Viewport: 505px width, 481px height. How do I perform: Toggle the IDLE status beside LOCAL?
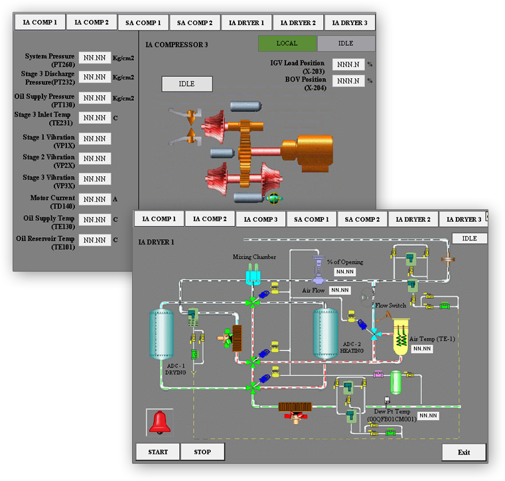click(x=346, y=44)
